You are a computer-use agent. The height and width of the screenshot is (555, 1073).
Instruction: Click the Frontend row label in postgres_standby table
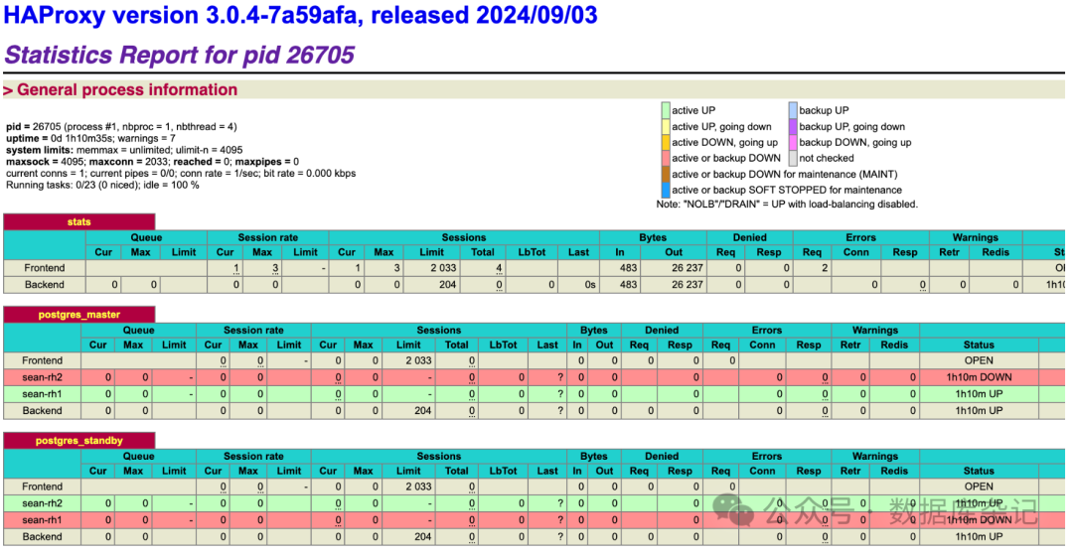click(43, 486)
